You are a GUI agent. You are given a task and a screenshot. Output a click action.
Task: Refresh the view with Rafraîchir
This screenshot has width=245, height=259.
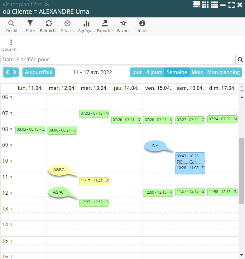click(x=49, y=26)
